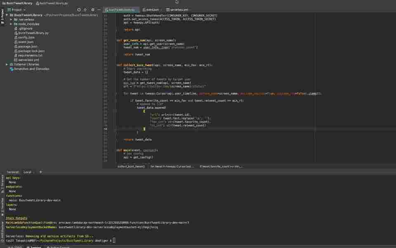Open TODO tool window button

point(15,247)
